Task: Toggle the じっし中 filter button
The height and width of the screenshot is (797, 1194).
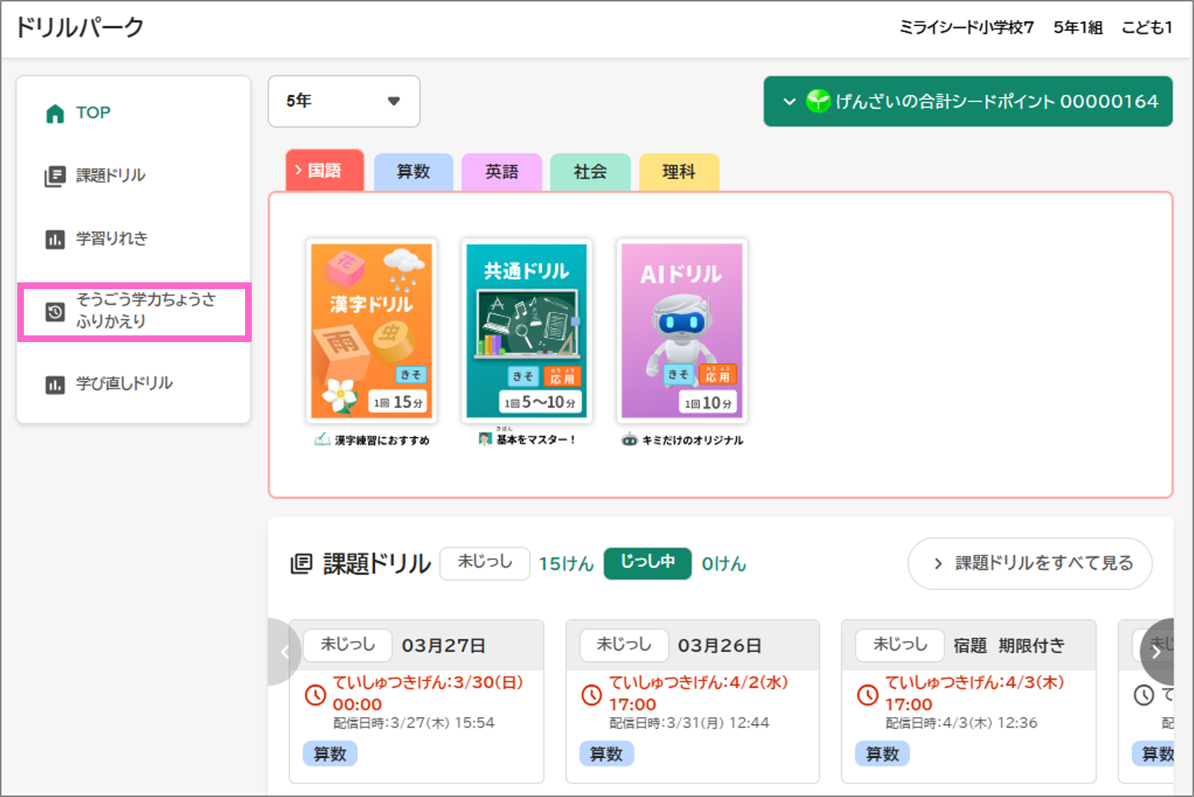Action: tap(647, 562)
